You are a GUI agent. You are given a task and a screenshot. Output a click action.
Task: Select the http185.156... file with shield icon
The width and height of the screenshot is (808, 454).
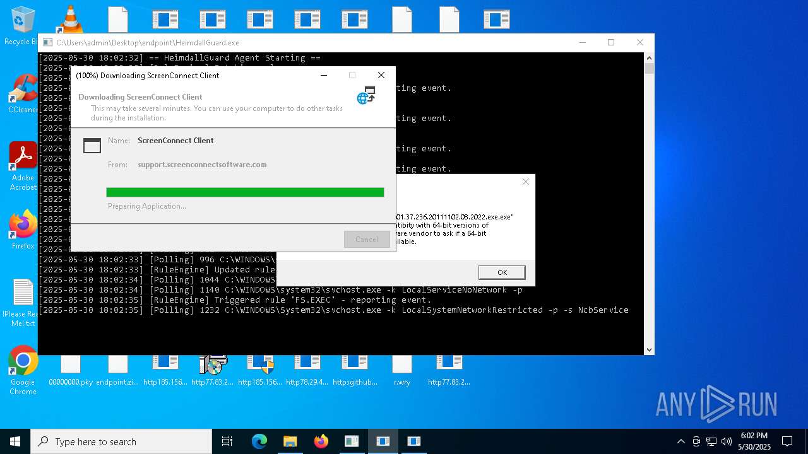tap(260, 370)
